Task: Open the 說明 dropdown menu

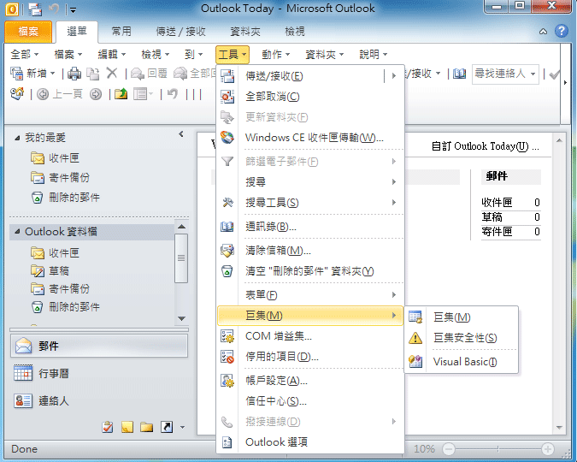Action: 374,55
